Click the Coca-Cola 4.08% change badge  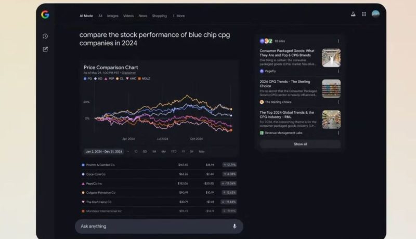pos(230,174)
